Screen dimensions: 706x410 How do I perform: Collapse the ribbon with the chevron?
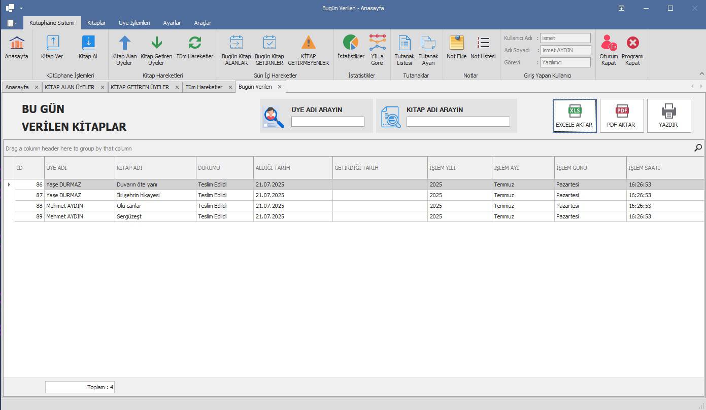[701, 74]
